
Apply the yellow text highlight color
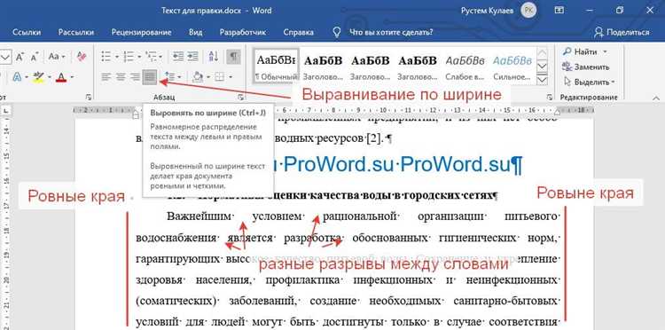click(x=39, y=77)
